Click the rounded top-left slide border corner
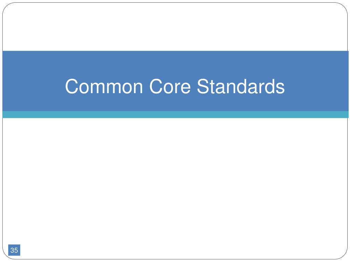Viewport: 350px width, 263px height. (x=6, y=7)
